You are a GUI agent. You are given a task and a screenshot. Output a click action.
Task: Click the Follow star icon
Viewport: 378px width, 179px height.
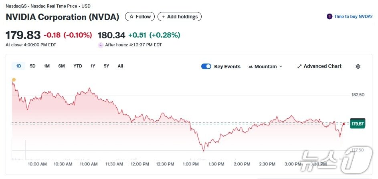[x=131, y=17]
